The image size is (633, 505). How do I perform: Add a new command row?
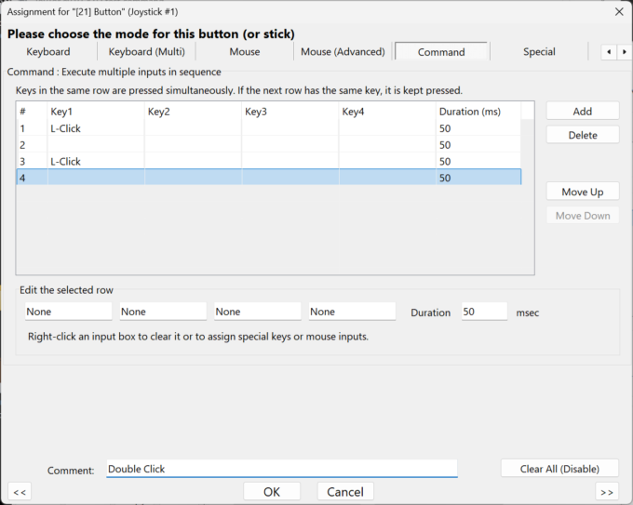point(583,111)
